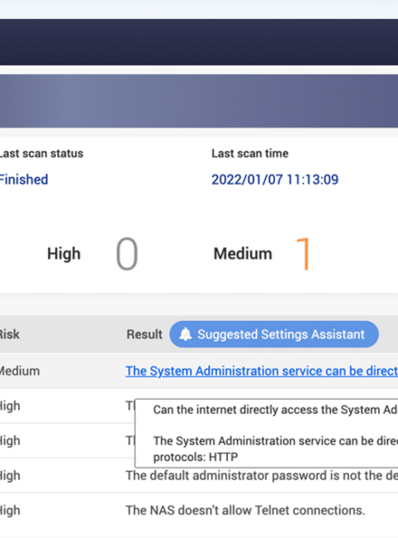Viewport: 398px width, 538px height.
Task: Click the tooltip question about internet access
Action: [275, 410]
